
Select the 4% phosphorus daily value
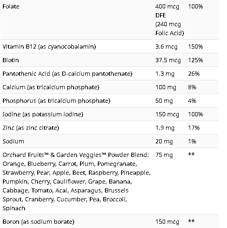point(192,101)
